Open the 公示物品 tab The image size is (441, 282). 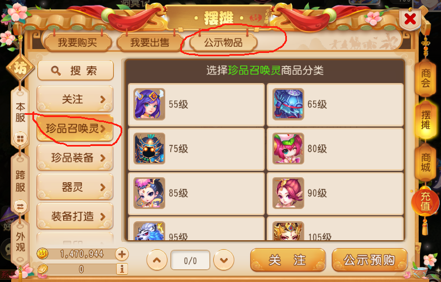pyautogui.click(x=223, y=43)
